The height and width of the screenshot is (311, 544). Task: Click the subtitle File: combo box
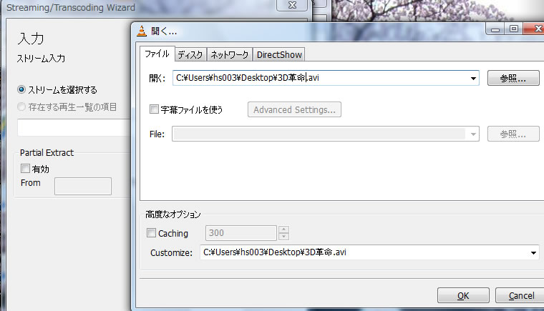(x=326, y=134)
